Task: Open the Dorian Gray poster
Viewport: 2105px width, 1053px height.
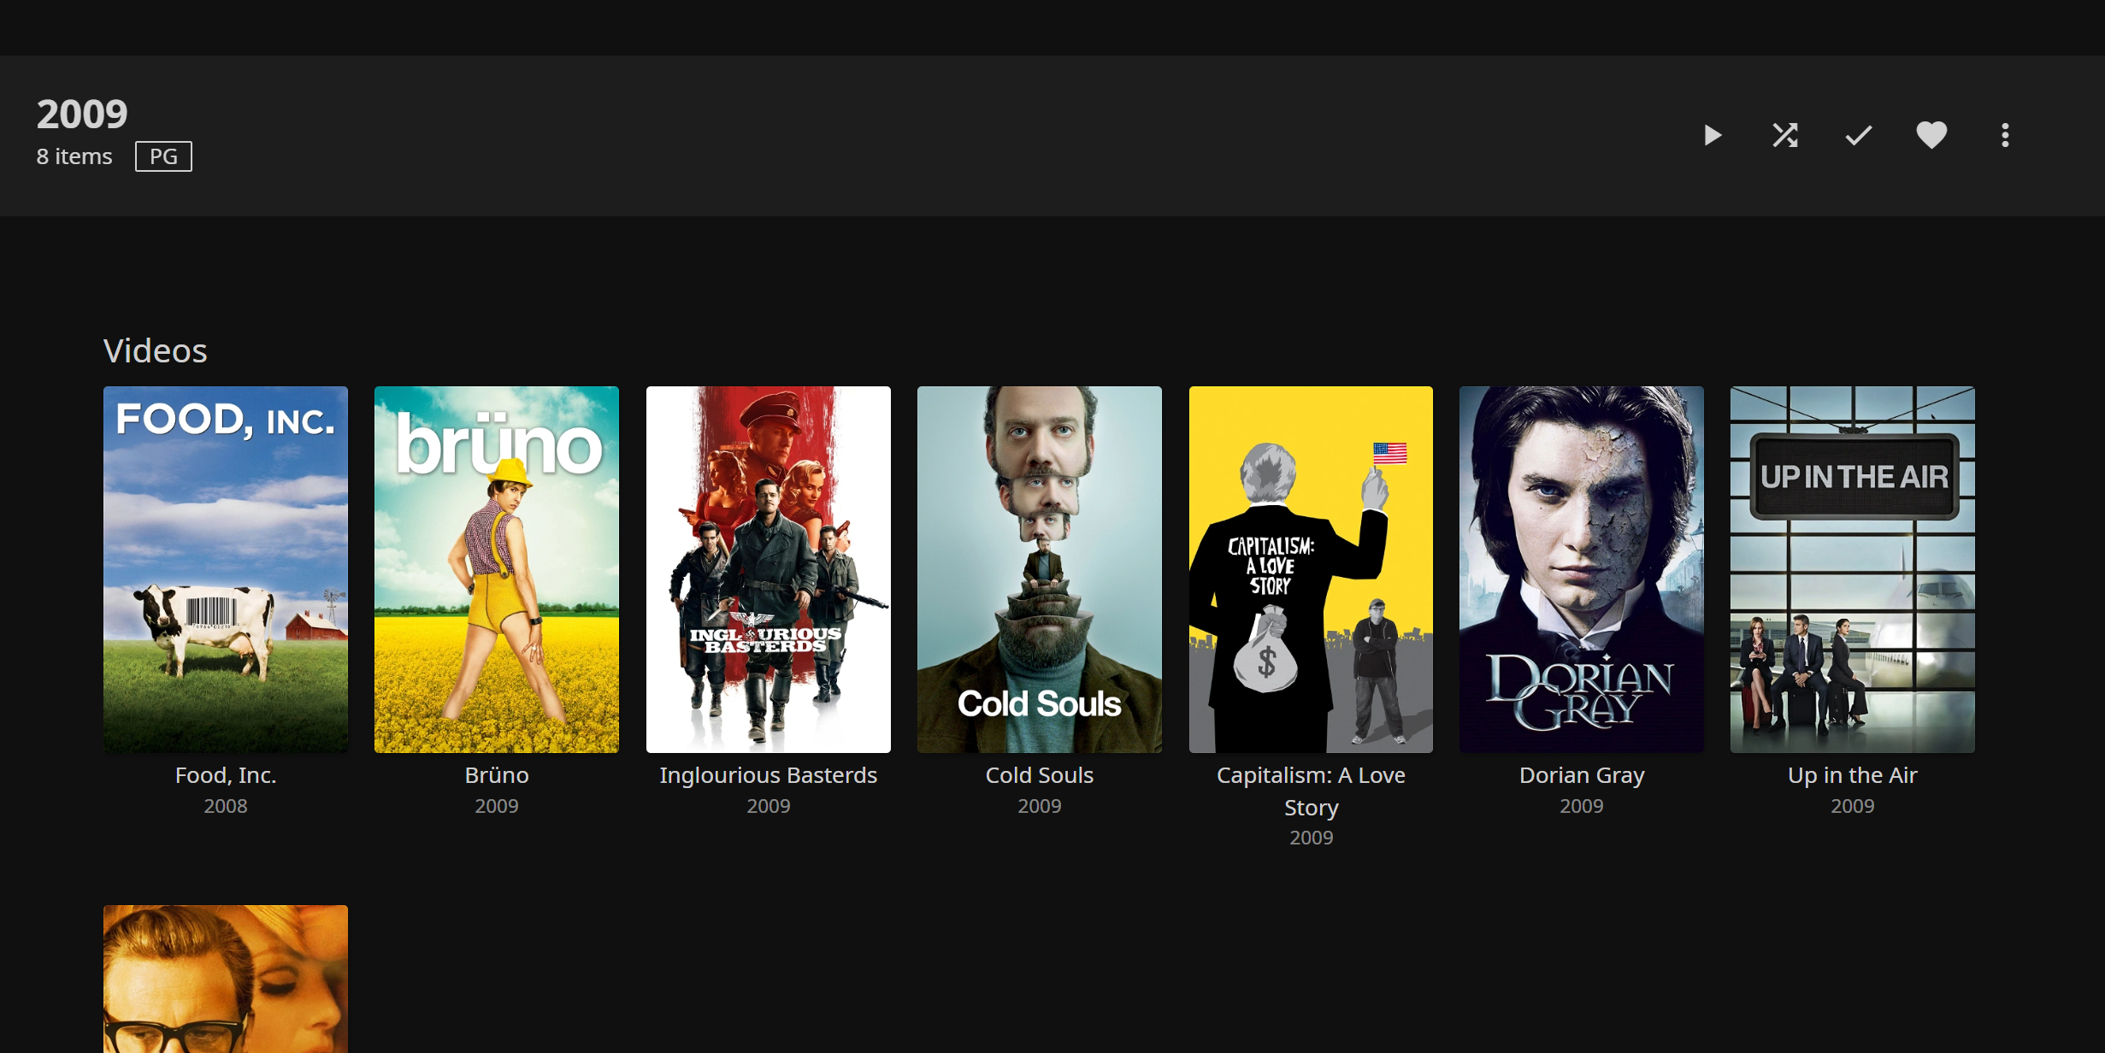Action: click(1581, 569)
